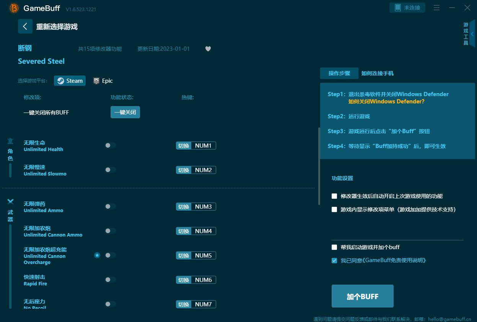The height and width of the screenshot is (322, 477).
Task: Click the weapons category icon
Action: click(x=10, y=201)
